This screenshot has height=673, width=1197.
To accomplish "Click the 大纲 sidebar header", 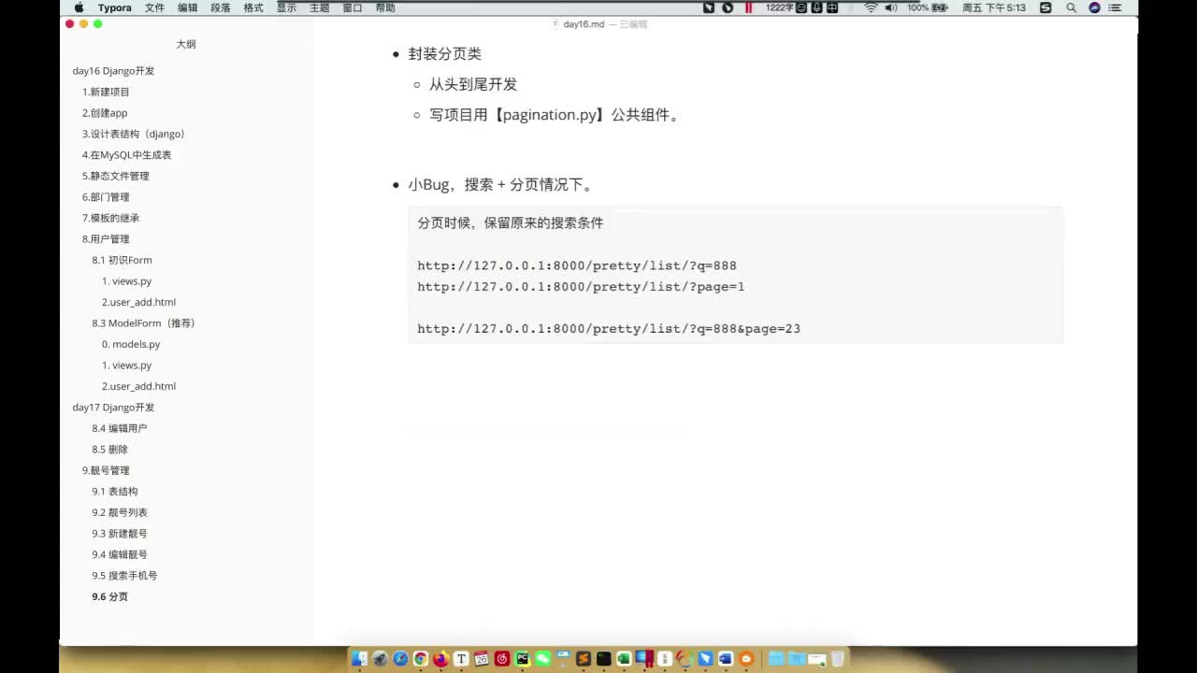I will tap(186, 44).
